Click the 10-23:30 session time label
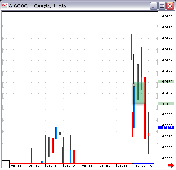Screen dimensions: 176x170 point(144,166)
